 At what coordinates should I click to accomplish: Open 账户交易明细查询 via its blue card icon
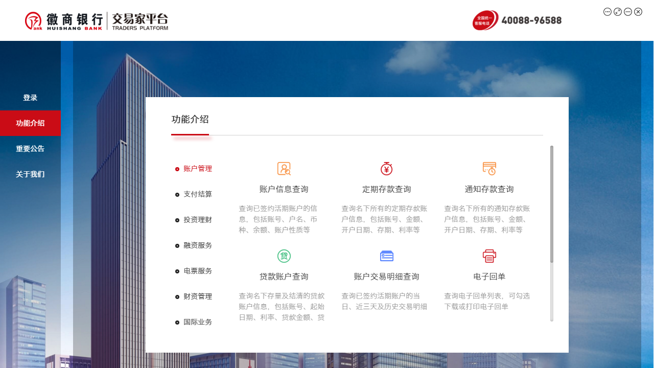pos(387,256)
